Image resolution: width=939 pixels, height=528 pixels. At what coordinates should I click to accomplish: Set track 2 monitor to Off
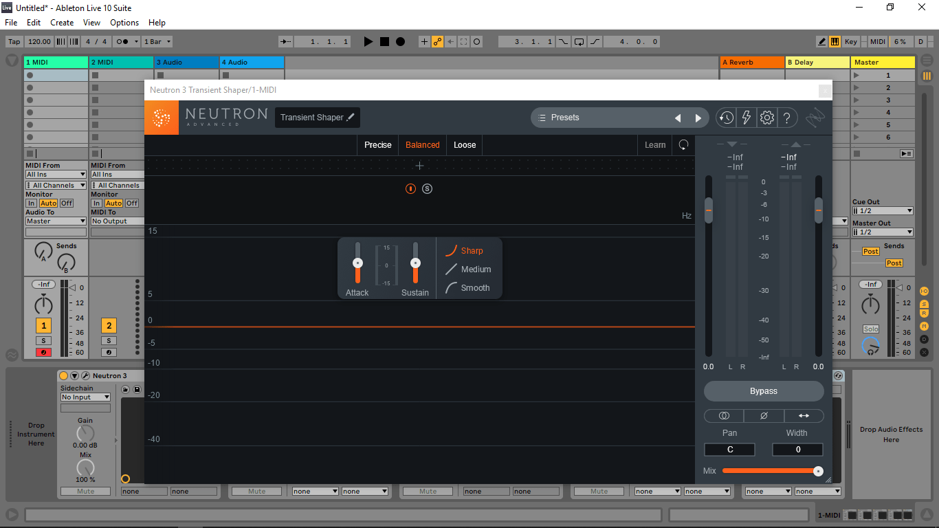point(132,203)
